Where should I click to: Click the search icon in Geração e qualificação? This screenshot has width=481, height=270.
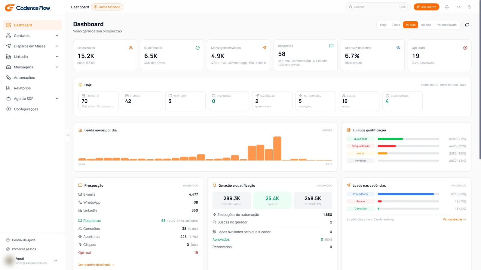click(x=215, y=185)
